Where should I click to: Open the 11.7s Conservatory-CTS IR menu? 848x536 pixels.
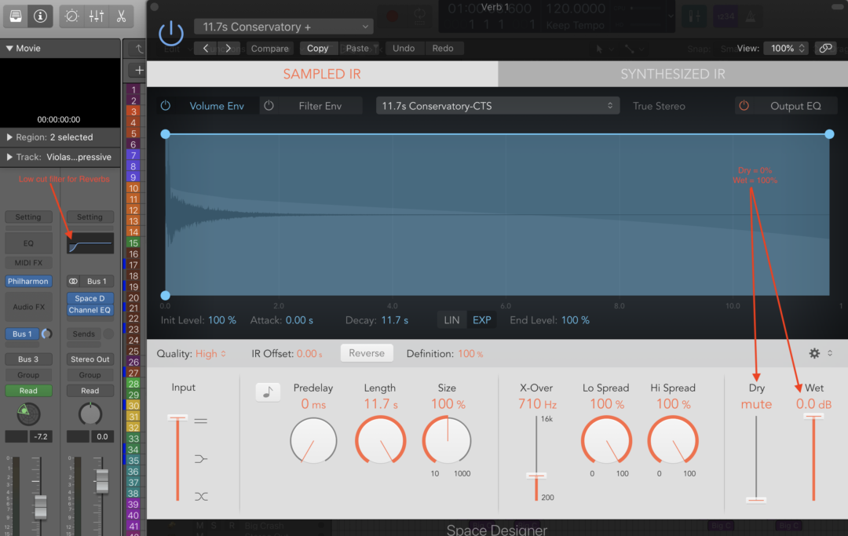point(497,104)
